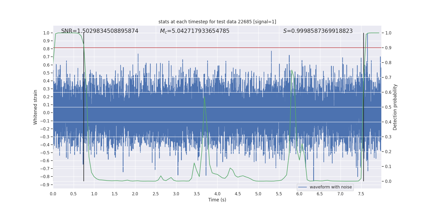Viewport: 424px width, 212px height.
Task: Click the 7.5 tick on time axis
Action: (x=361, y=194)
